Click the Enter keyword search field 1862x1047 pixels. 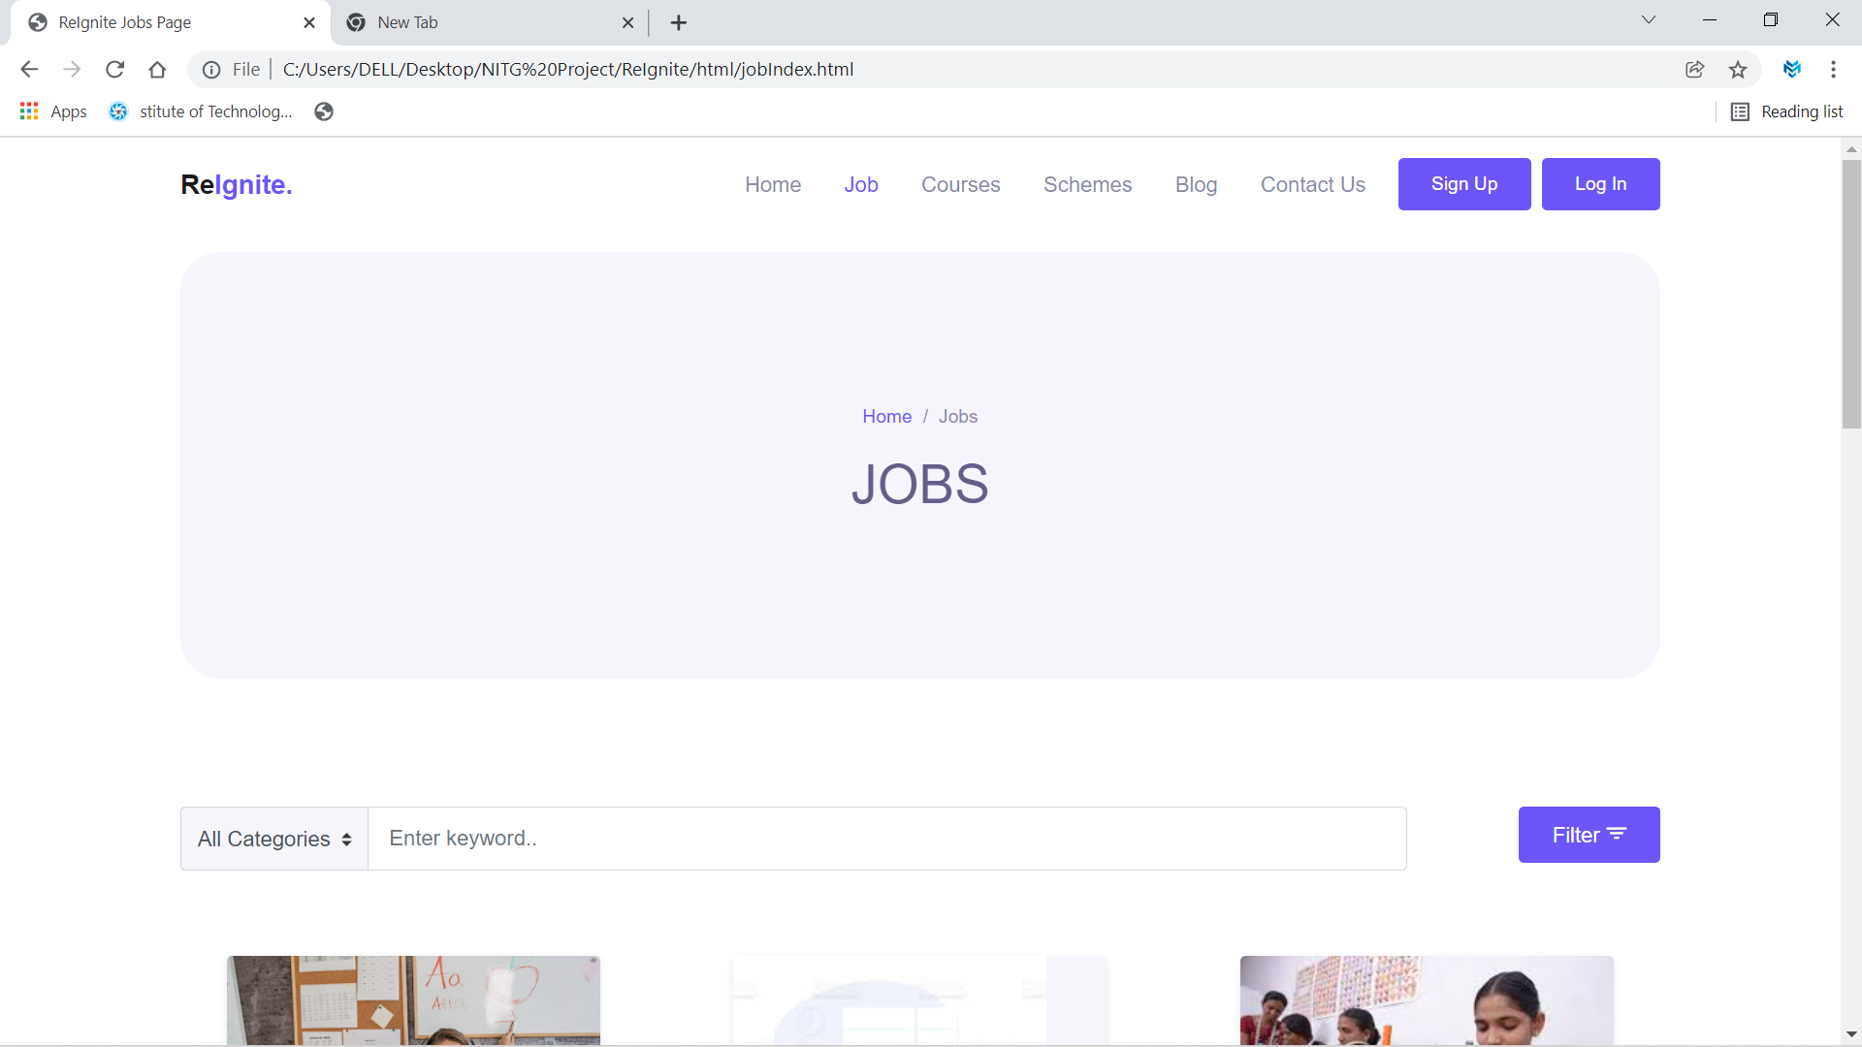click(x=886, y=839)
